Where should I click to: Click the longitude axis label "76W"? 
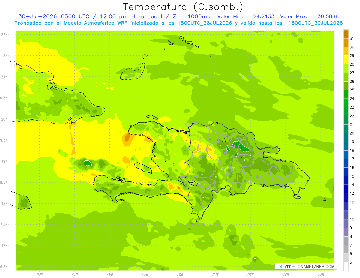(39, 274)
